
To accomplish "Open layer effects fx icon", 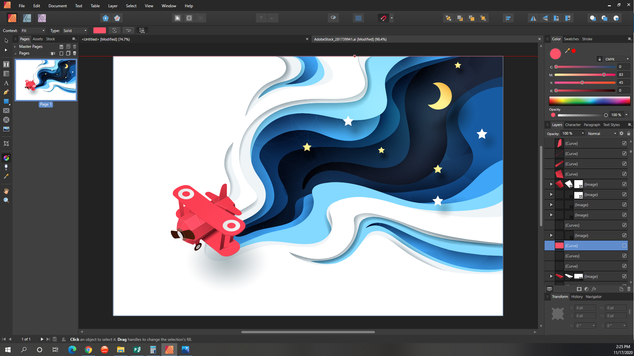I will coord(594,289).
